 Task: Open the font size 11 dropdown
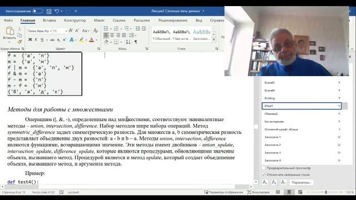click(x=66, y=31)
